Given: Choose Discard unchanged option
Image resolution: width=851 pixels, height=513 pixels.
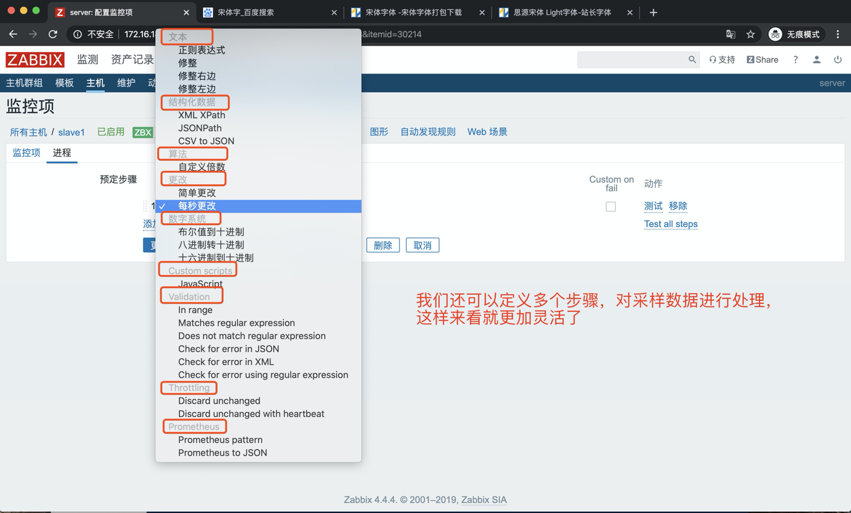Looking at the screenshot, I should coord(219,401).
